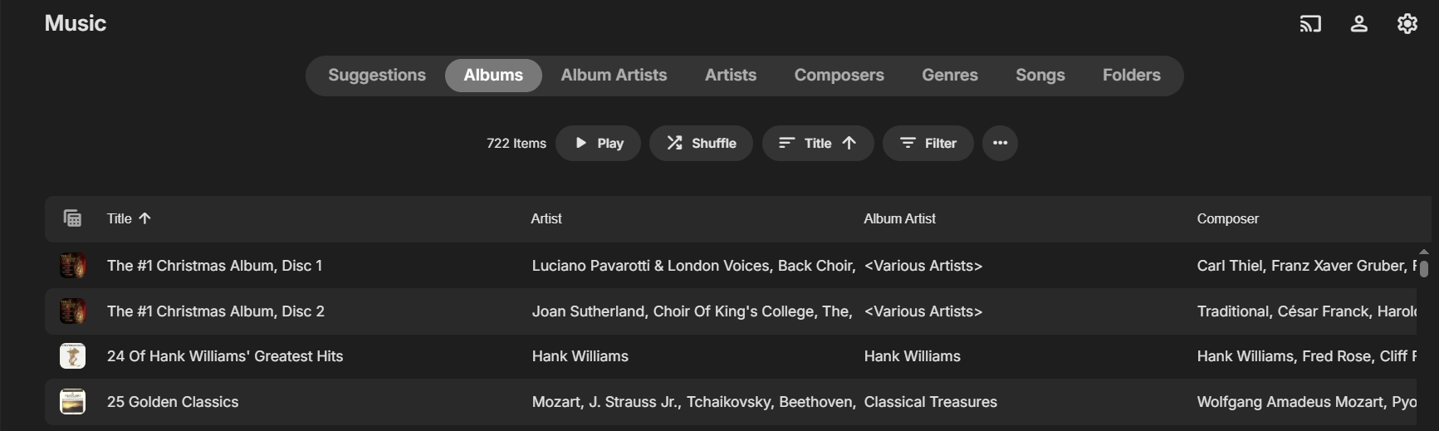Toggle sort direction arrow on Title column
This screenshot has width=1439, height=431.
(x=144, y=218)
